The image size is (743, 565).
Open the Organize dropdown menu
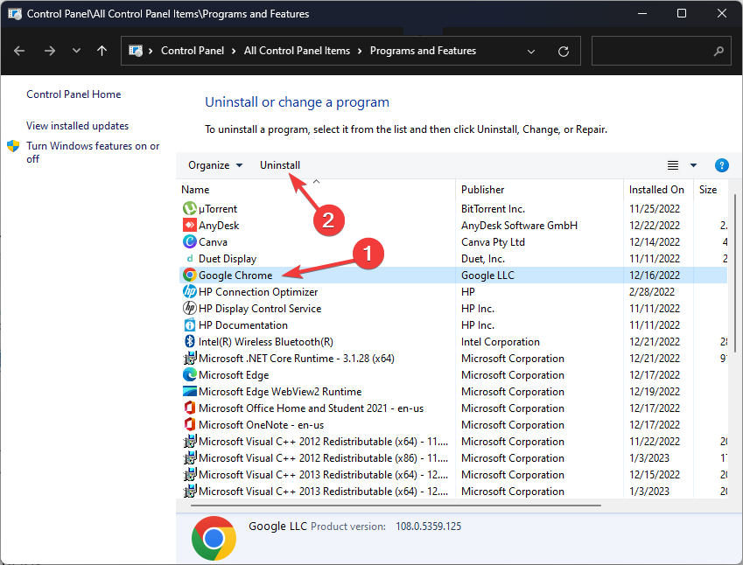click(215, 165)
